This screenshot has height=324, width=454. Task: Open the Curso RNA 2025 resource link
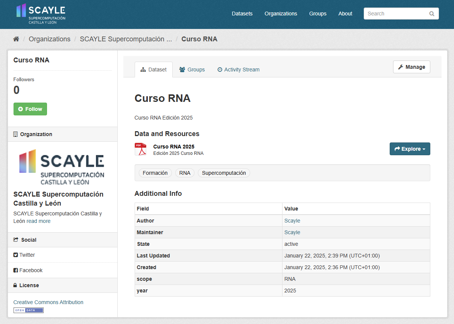(x=174, y=147)
